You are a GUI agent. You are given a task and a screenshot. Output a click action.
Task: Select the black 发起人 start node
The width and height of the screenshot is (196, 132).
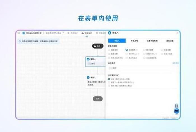98,46
